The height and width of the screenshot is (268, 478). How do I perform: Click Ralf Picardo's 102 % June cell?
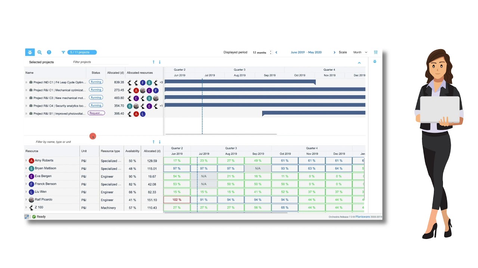[x=177, y=200]
